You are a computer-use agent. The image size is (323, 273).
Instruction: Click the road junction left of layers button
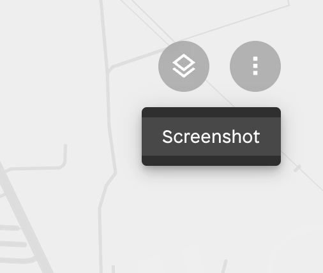(x=110, y=69)
